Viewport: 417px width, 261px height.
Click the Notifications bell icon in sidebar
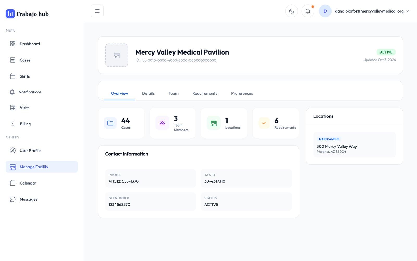(12, 92)
